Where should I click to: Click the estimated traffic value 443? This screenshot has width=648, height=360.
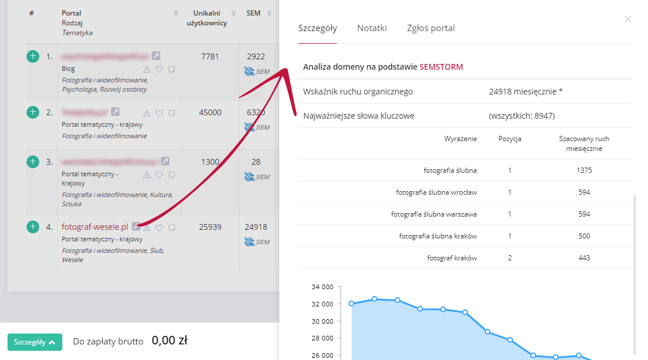[x=585, y=257]
